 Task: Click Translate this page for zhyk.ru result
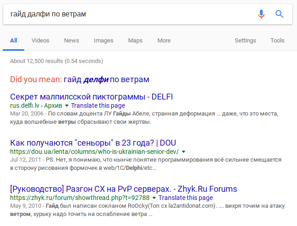point(186,198)
